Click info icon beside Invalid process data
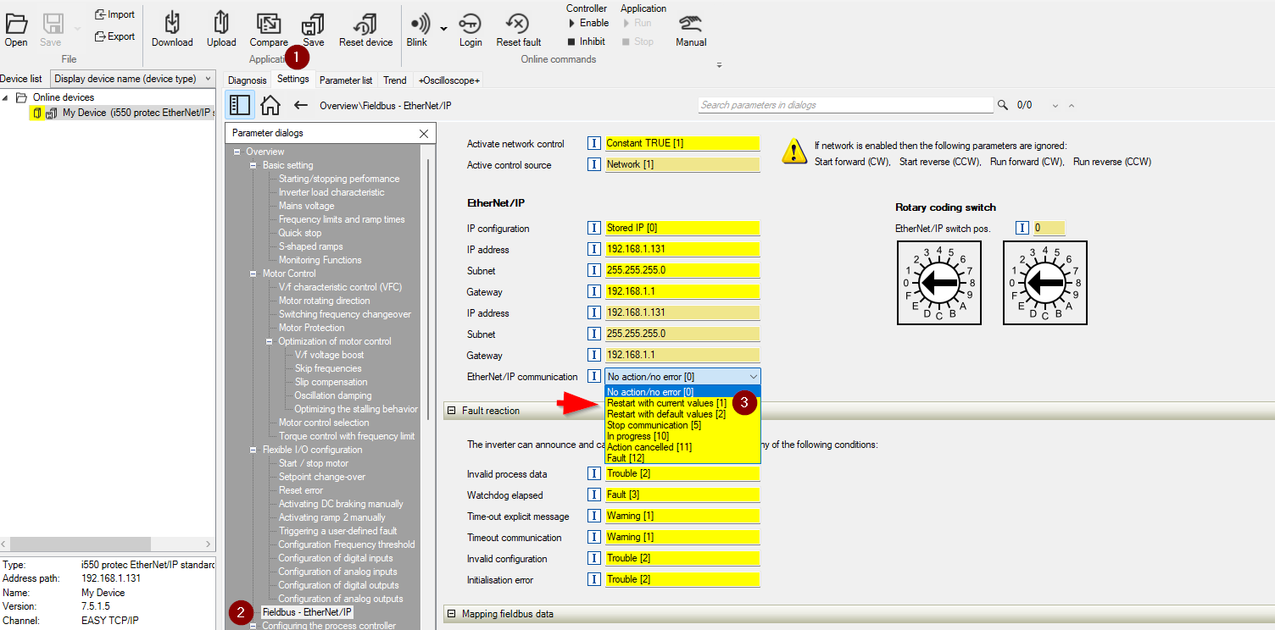The image size is (1275, 630). (594, 473)
